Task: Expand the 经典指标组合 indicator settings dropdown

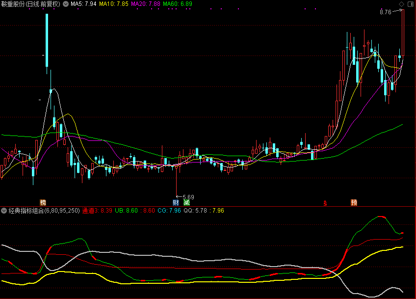Action: (x=4, y=211)
